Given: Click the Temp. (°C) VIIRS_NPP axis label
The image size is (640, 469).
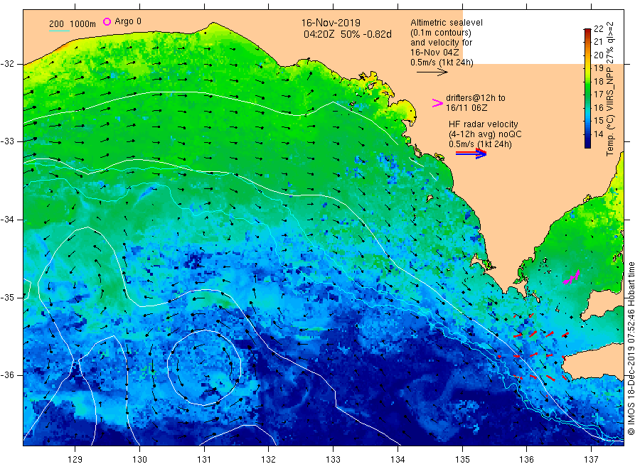Looking at the screenshot, I should [x=610, y=89].
